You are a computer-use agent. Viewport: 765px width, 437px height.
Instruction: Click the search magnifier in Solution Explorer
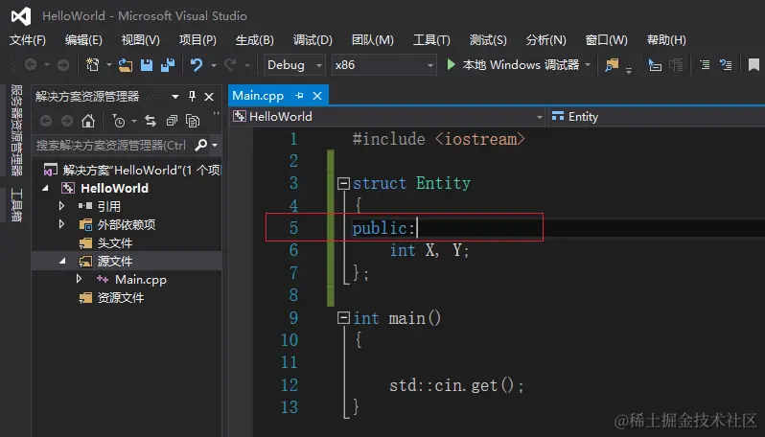click(201, 145)
